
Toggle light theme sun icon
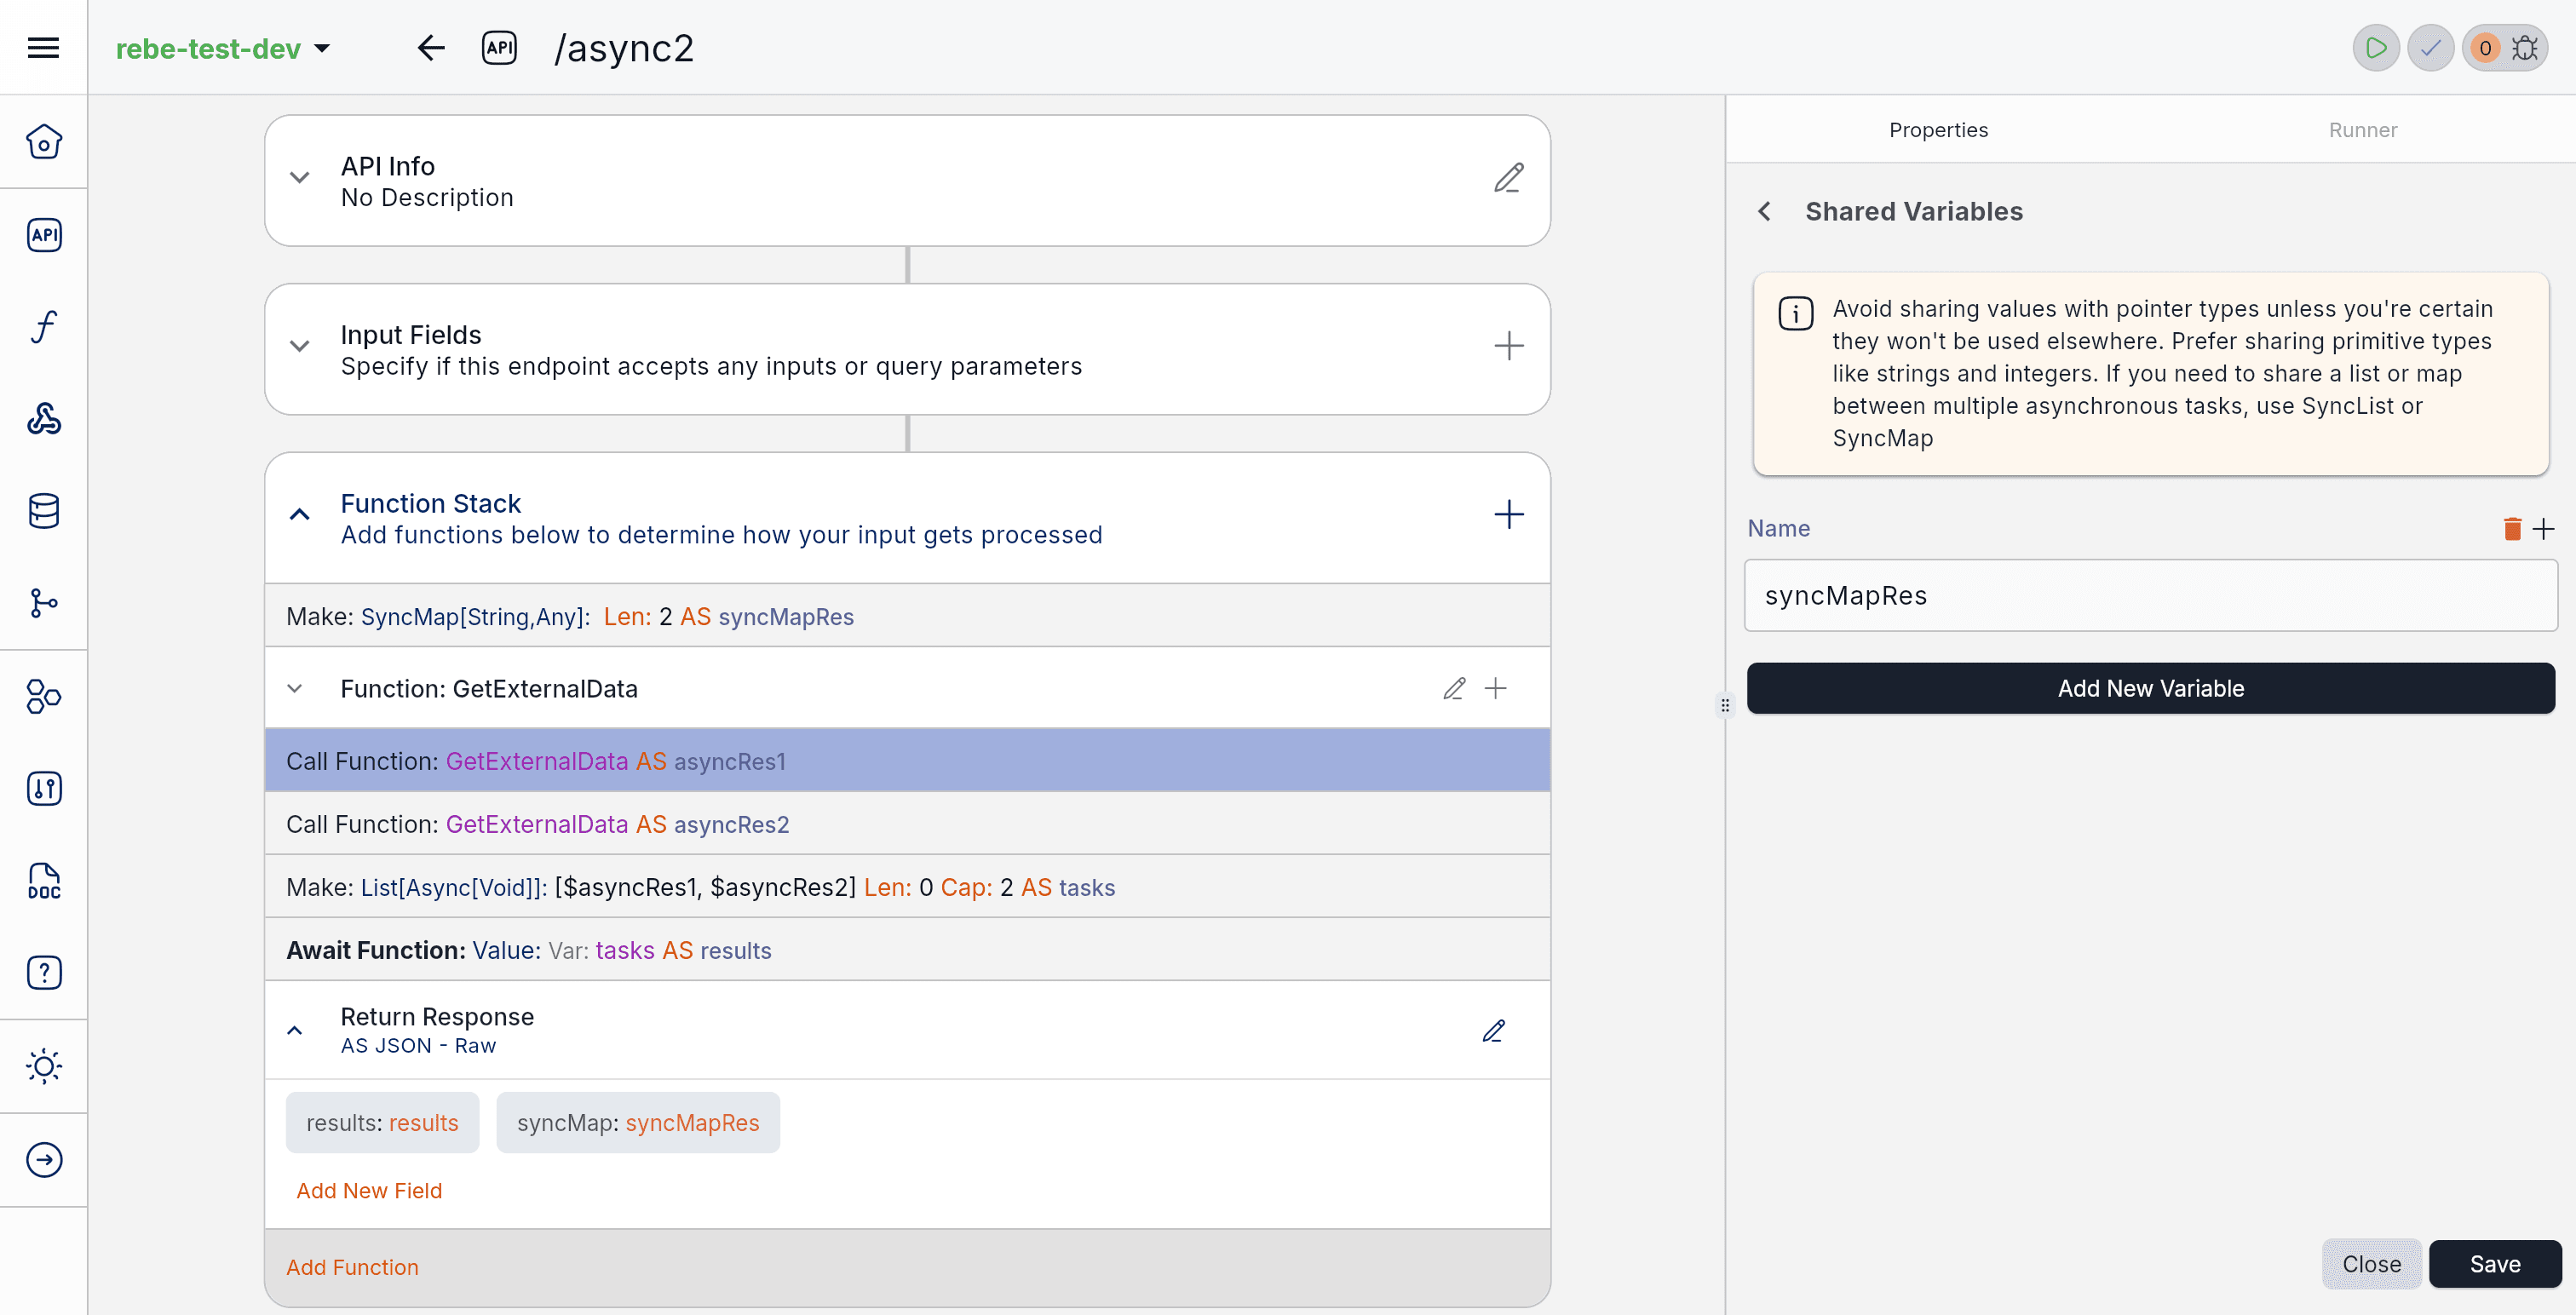coord(43,1066)
